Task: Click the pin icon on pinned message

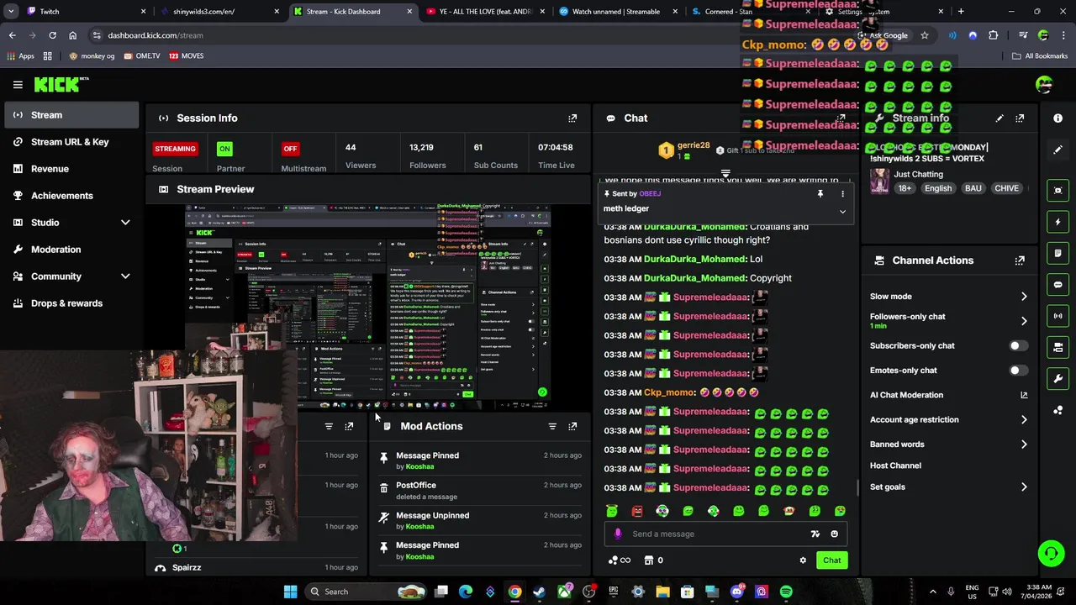Action: click(820, 194)
